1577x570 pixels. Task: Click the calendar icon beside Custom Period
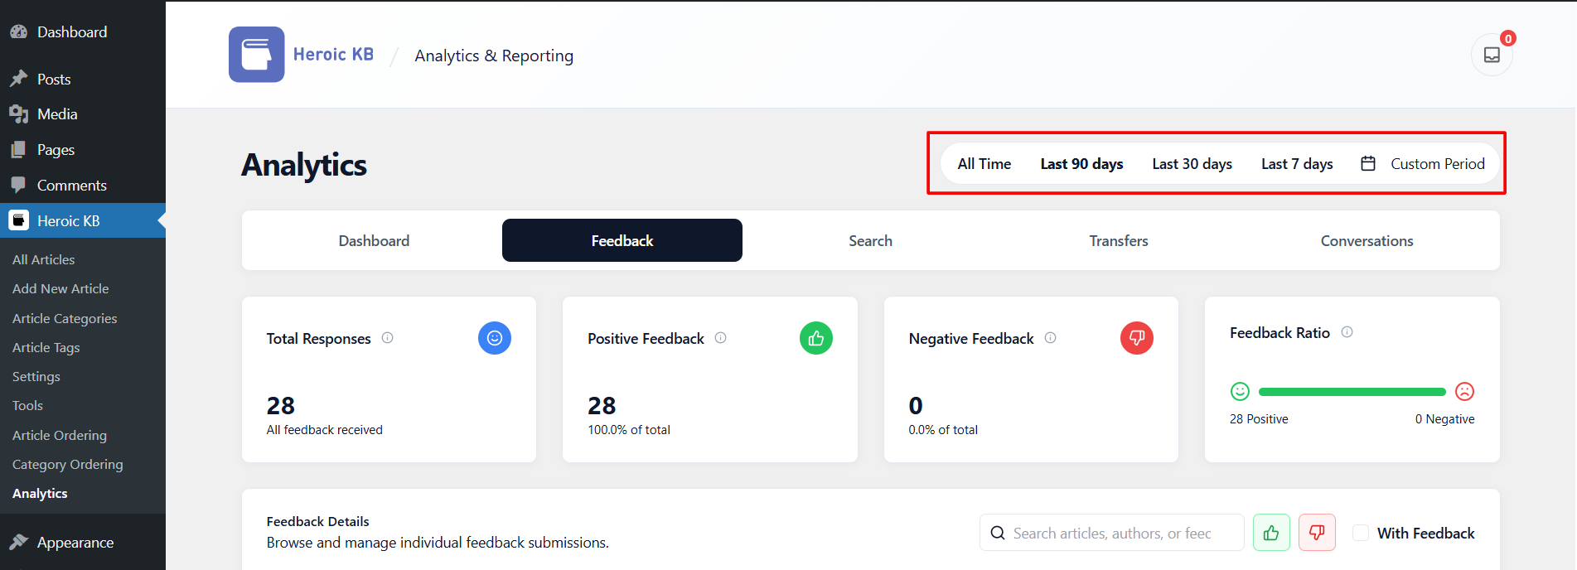tap(1368, 163)
